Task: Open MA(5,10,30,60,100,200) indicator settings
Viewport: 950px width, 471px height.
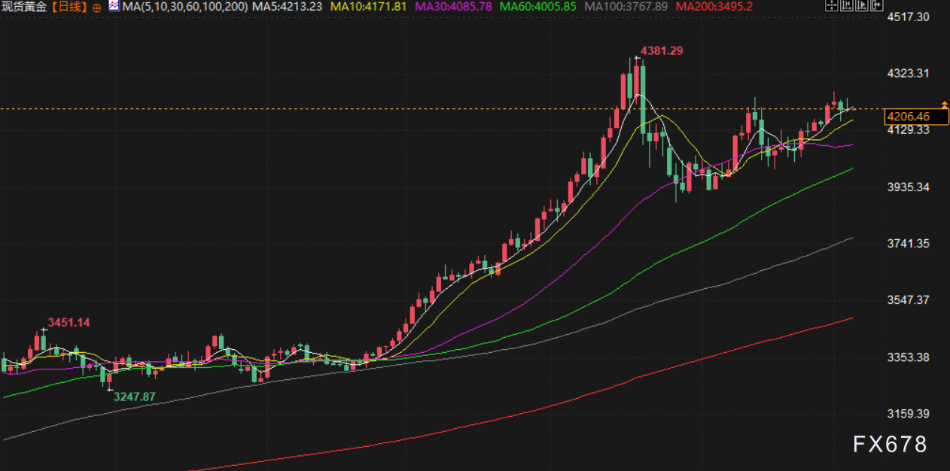Action: [x=184, y=7]
